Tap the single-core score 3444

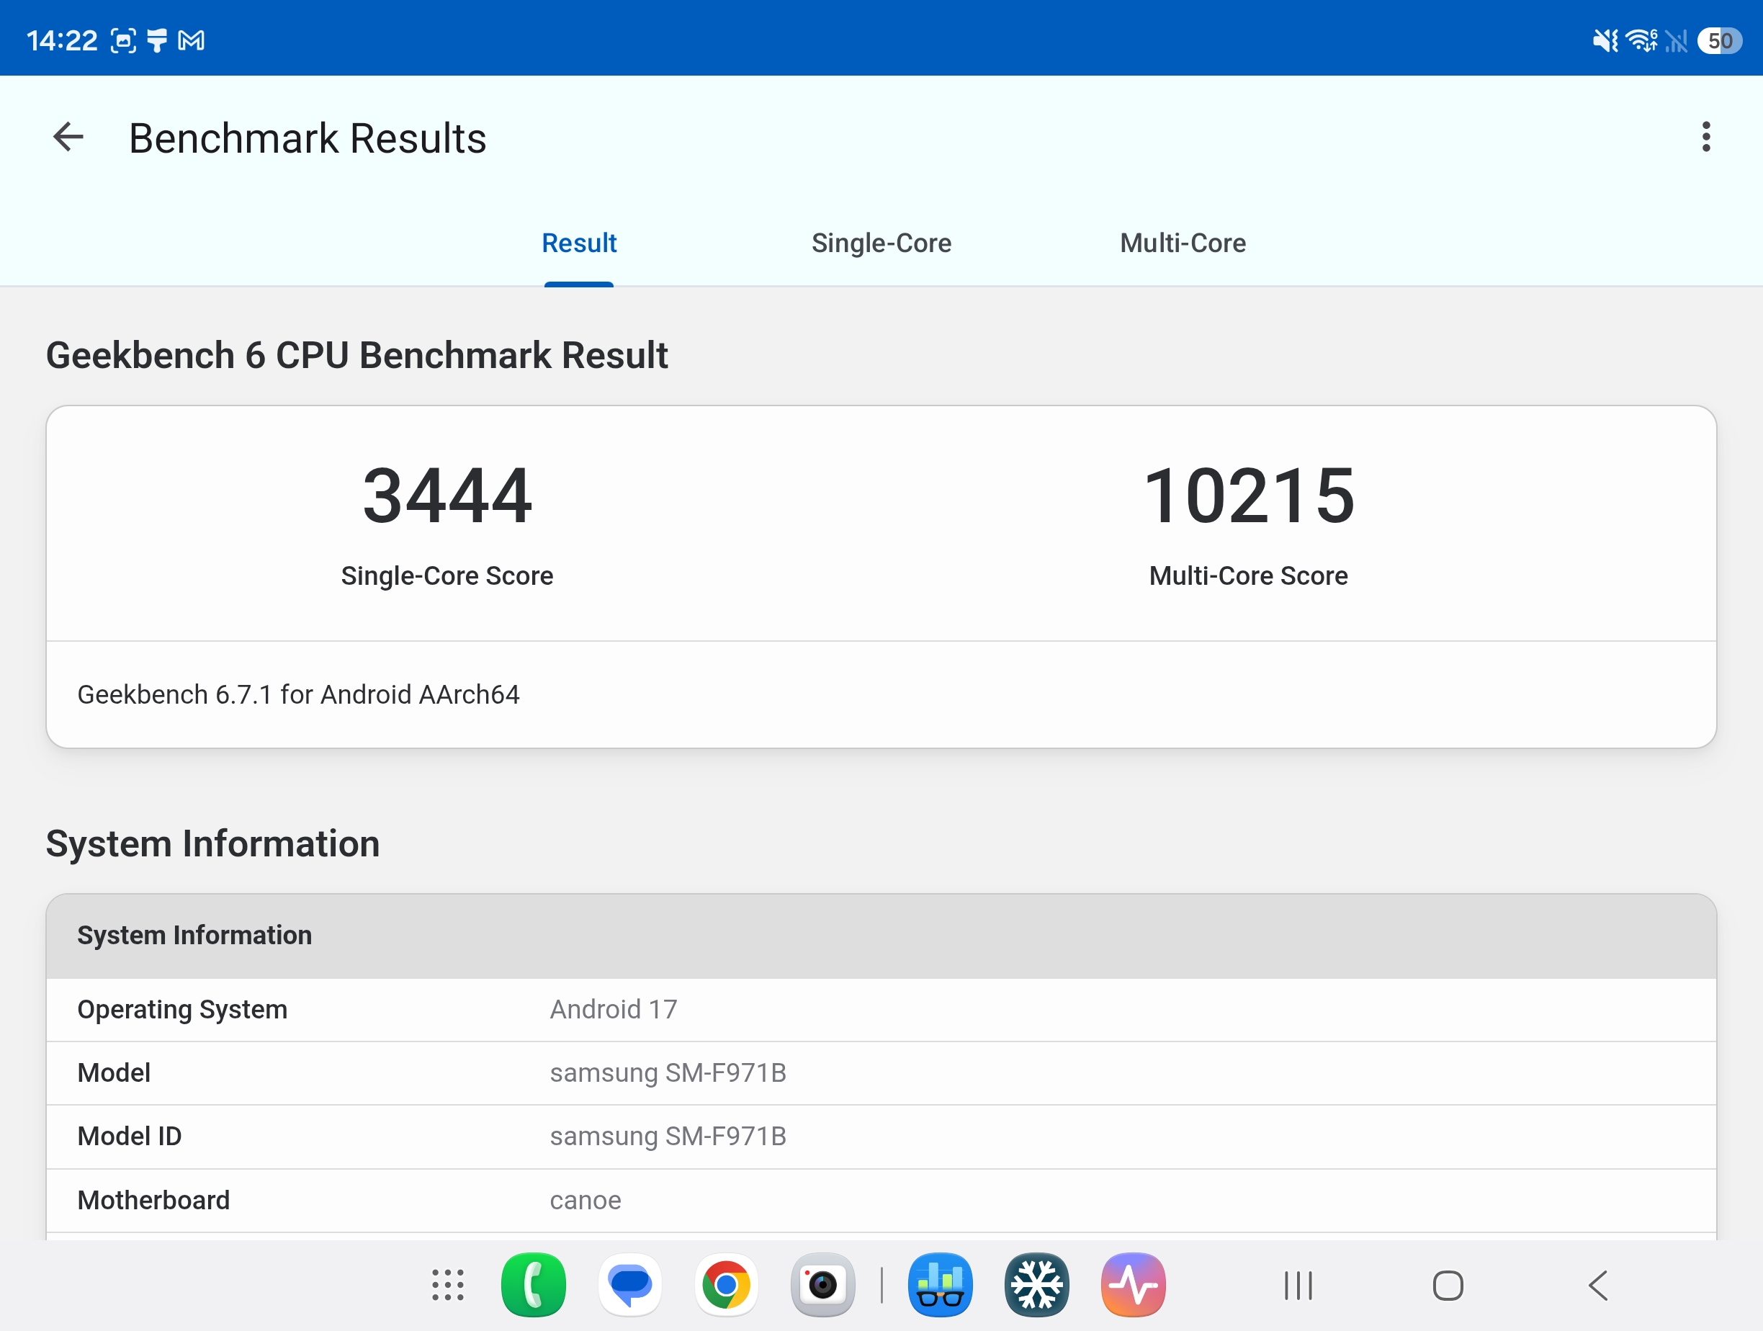click(447, 496)
